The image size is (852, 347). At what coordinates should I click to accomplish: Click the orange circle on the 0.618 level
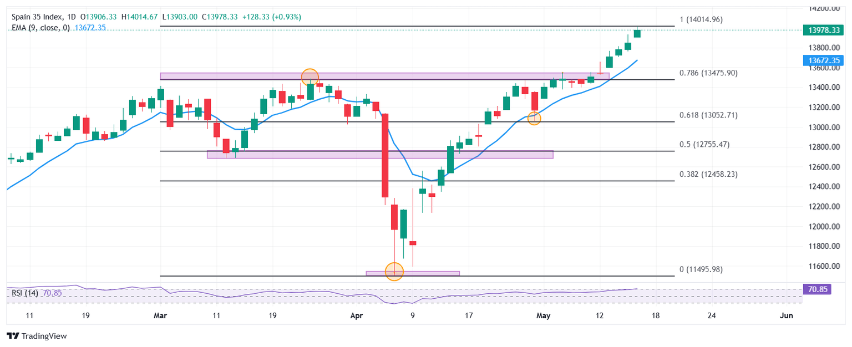pos(534,118)
